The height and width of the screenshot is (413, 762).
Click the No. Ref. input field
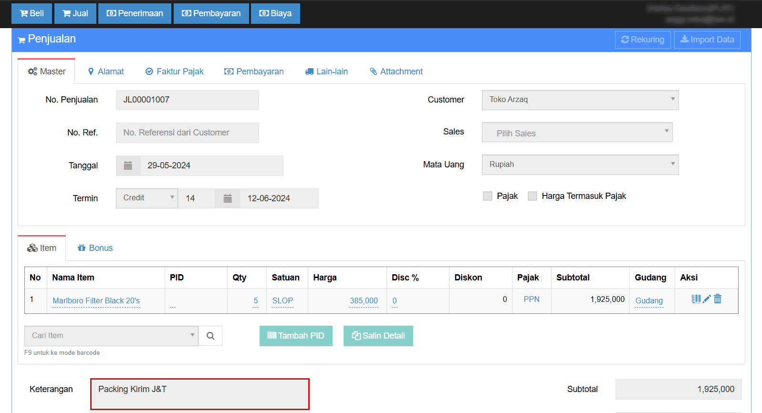pos(187,133)
